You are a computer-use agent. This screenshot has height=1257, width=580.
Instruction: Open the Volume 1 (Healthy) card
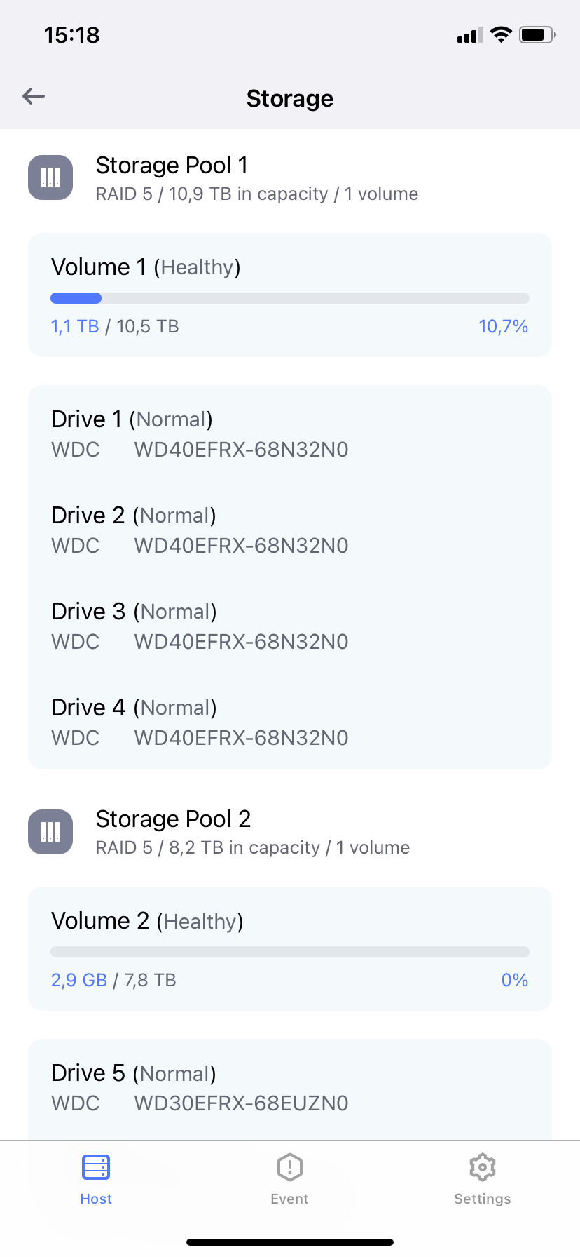[290, 295]
